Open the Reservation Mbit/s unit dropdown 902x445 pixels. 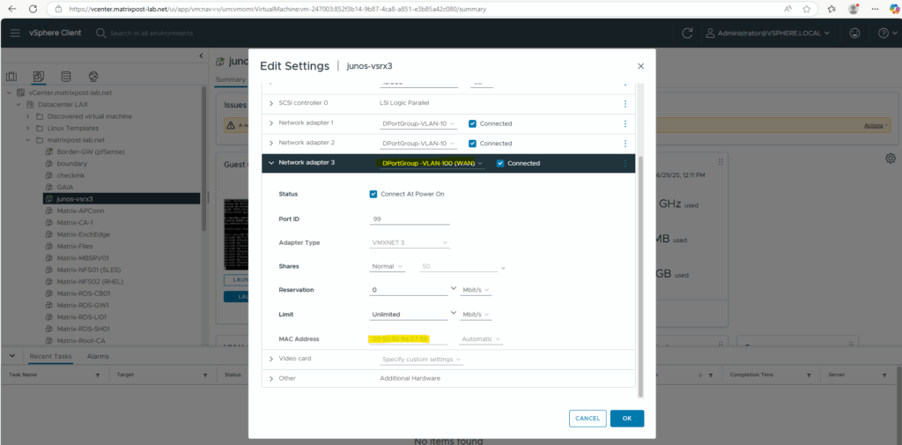(x=477, y=290)
